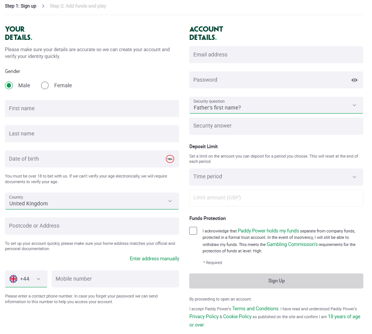
Task: Click Enter address manually link
Action: click(x=155, y=258)
